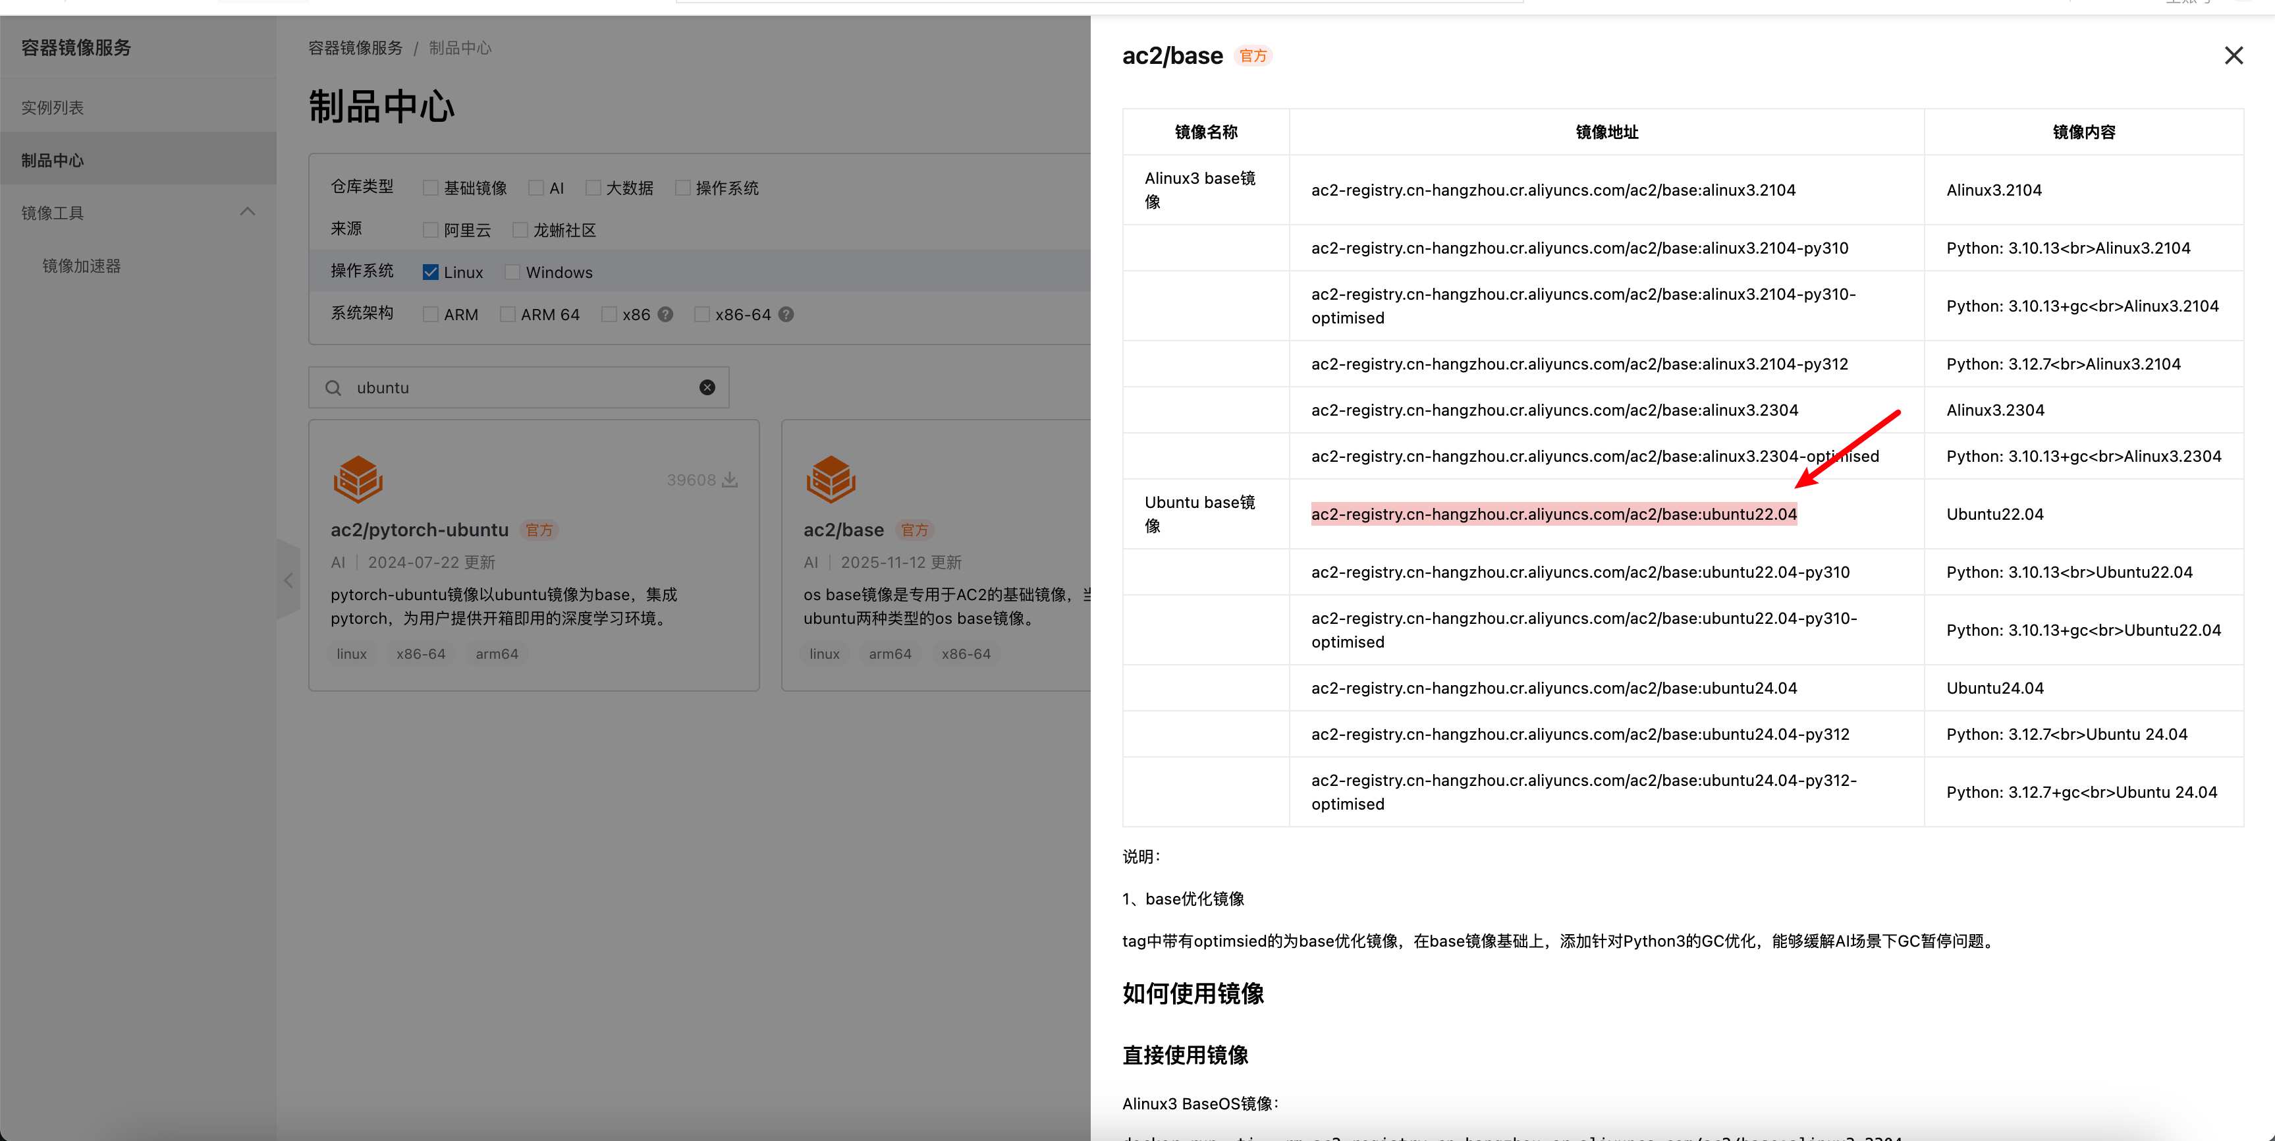This screenshot has height=1141, width=2275.
Task: Click the x86 help question icon
Action: pyautogui.click(x=666, y=314)
